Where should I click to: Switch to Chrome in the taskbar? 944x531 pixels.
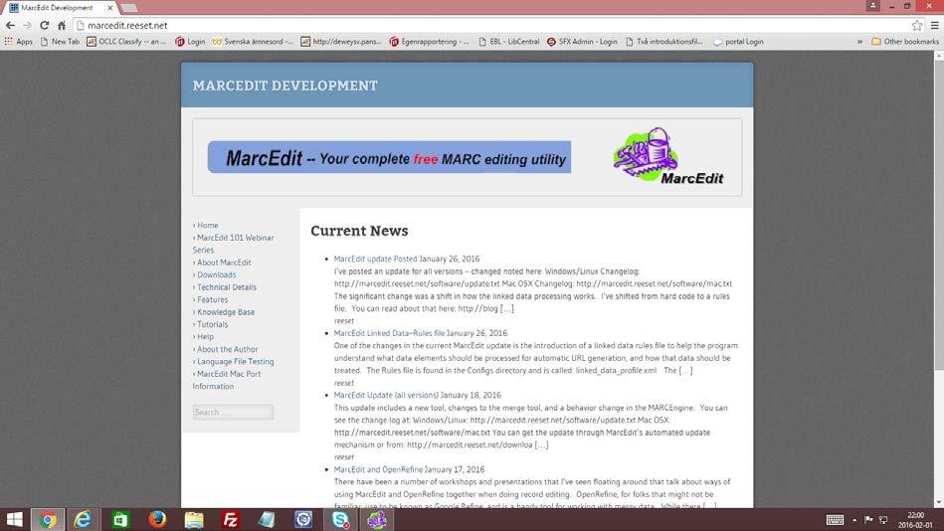[x=48, y=519]
